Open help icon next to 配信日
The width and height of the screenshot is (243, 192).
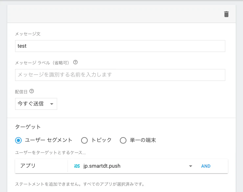pos(32,91)
